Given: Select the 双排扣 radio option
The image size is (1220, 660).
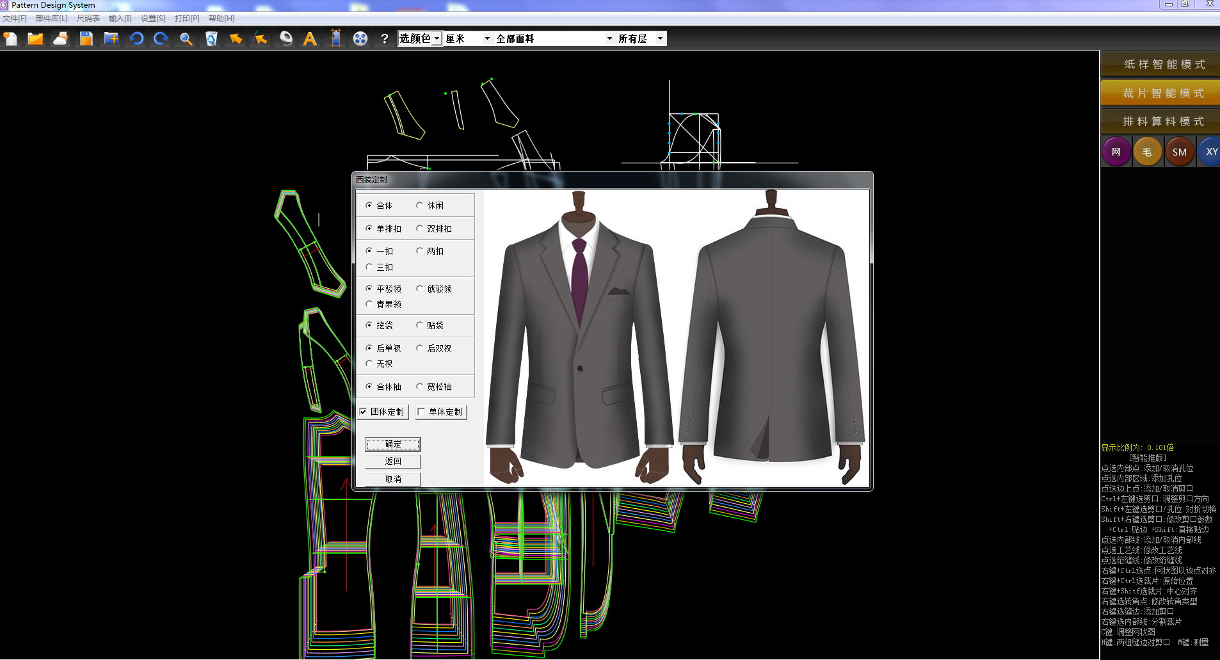Looking at the screenshot, I should click(x=420, y=229).
